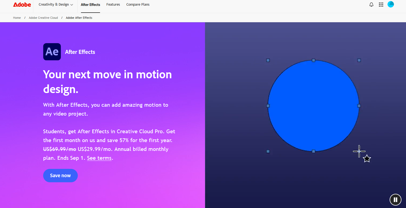
Task: Open the See terms link
Action: coord(99,158)
